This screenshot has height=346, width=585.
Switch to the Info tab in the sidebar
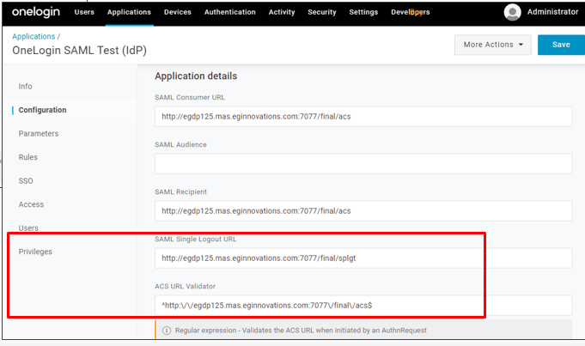point(26,86)
